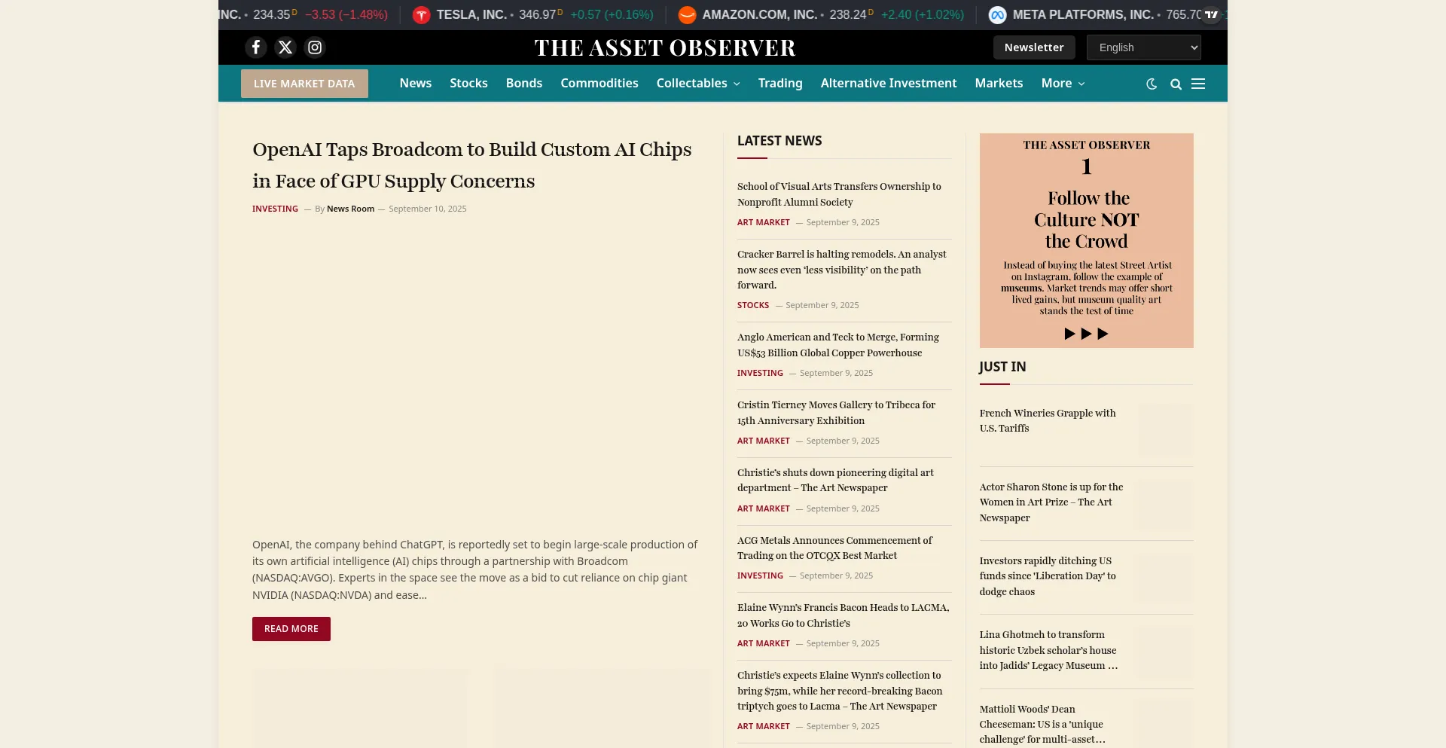This screenshot has width=1446, height=748.
Task: Open School of Visual Arts article
Action: 839,194
